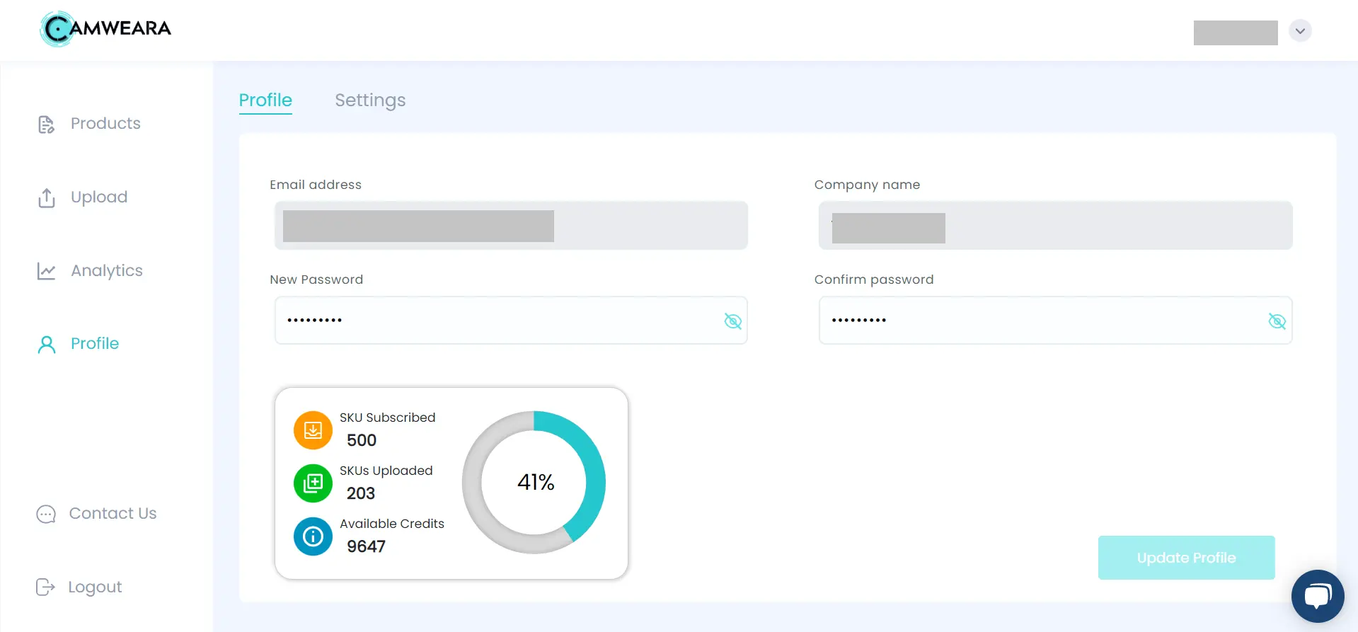Click the SKU Subscribed label
The image size is (1358, 632).
click(388, 418)
